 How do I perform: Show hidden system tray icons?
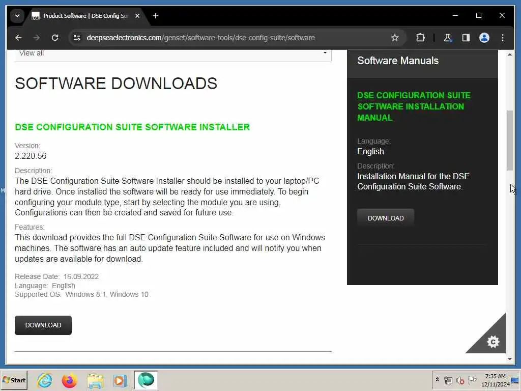tap(437, 380)
